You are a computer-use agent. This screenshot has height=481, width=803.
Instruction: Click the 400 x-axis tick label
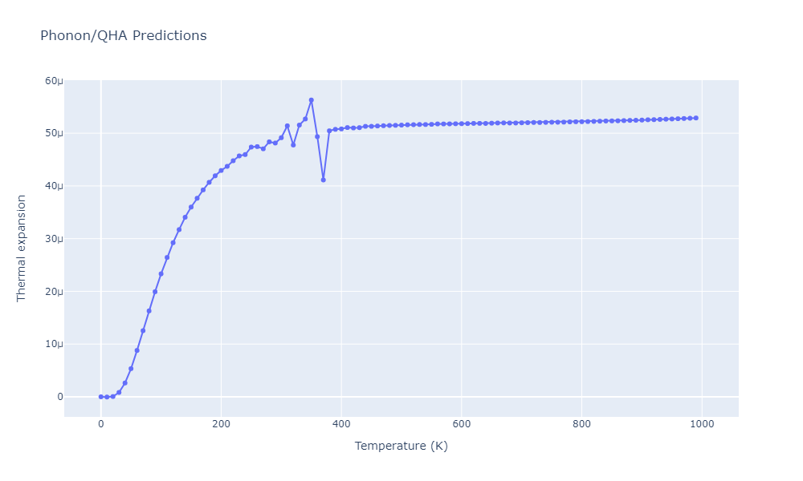(341, 424)
